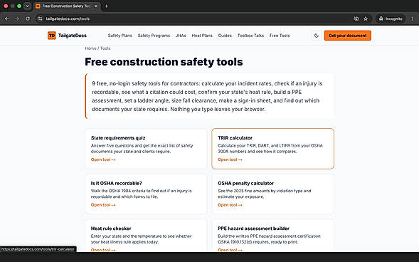Open tool link under State requirements quiz
This screenshot has height=262, width=419.
pyautogui.click(x=103, y=159)
